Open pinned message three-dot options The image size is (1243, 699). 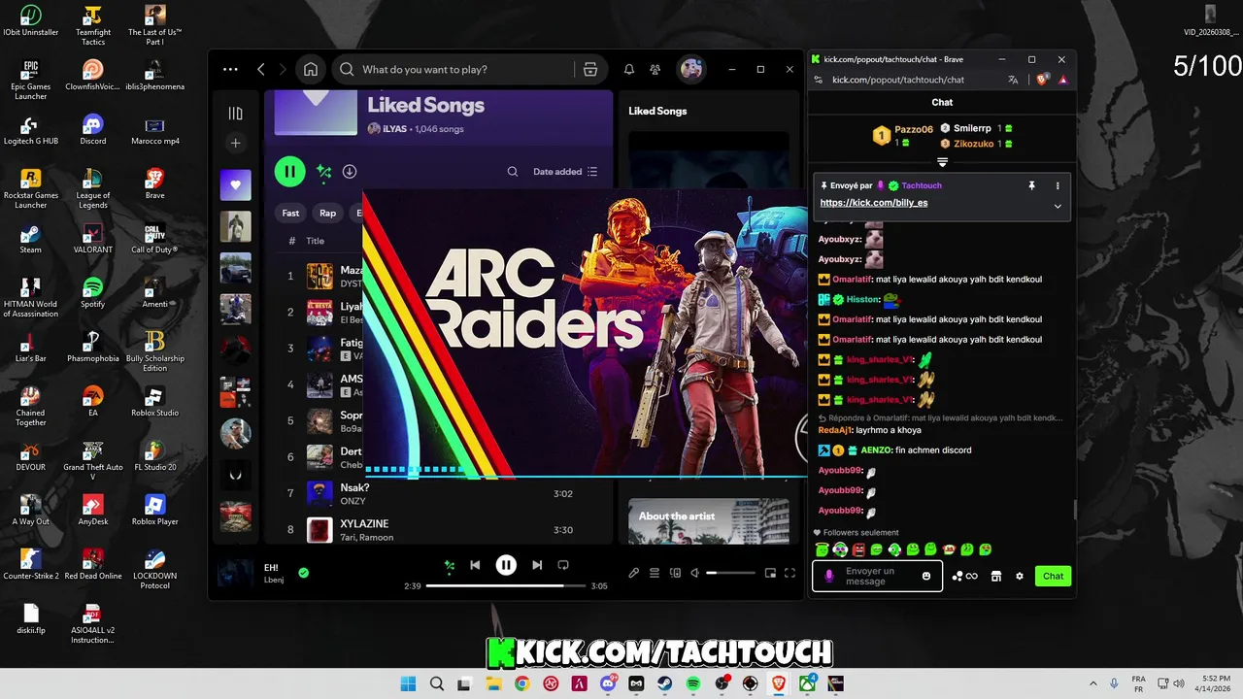1058,185
